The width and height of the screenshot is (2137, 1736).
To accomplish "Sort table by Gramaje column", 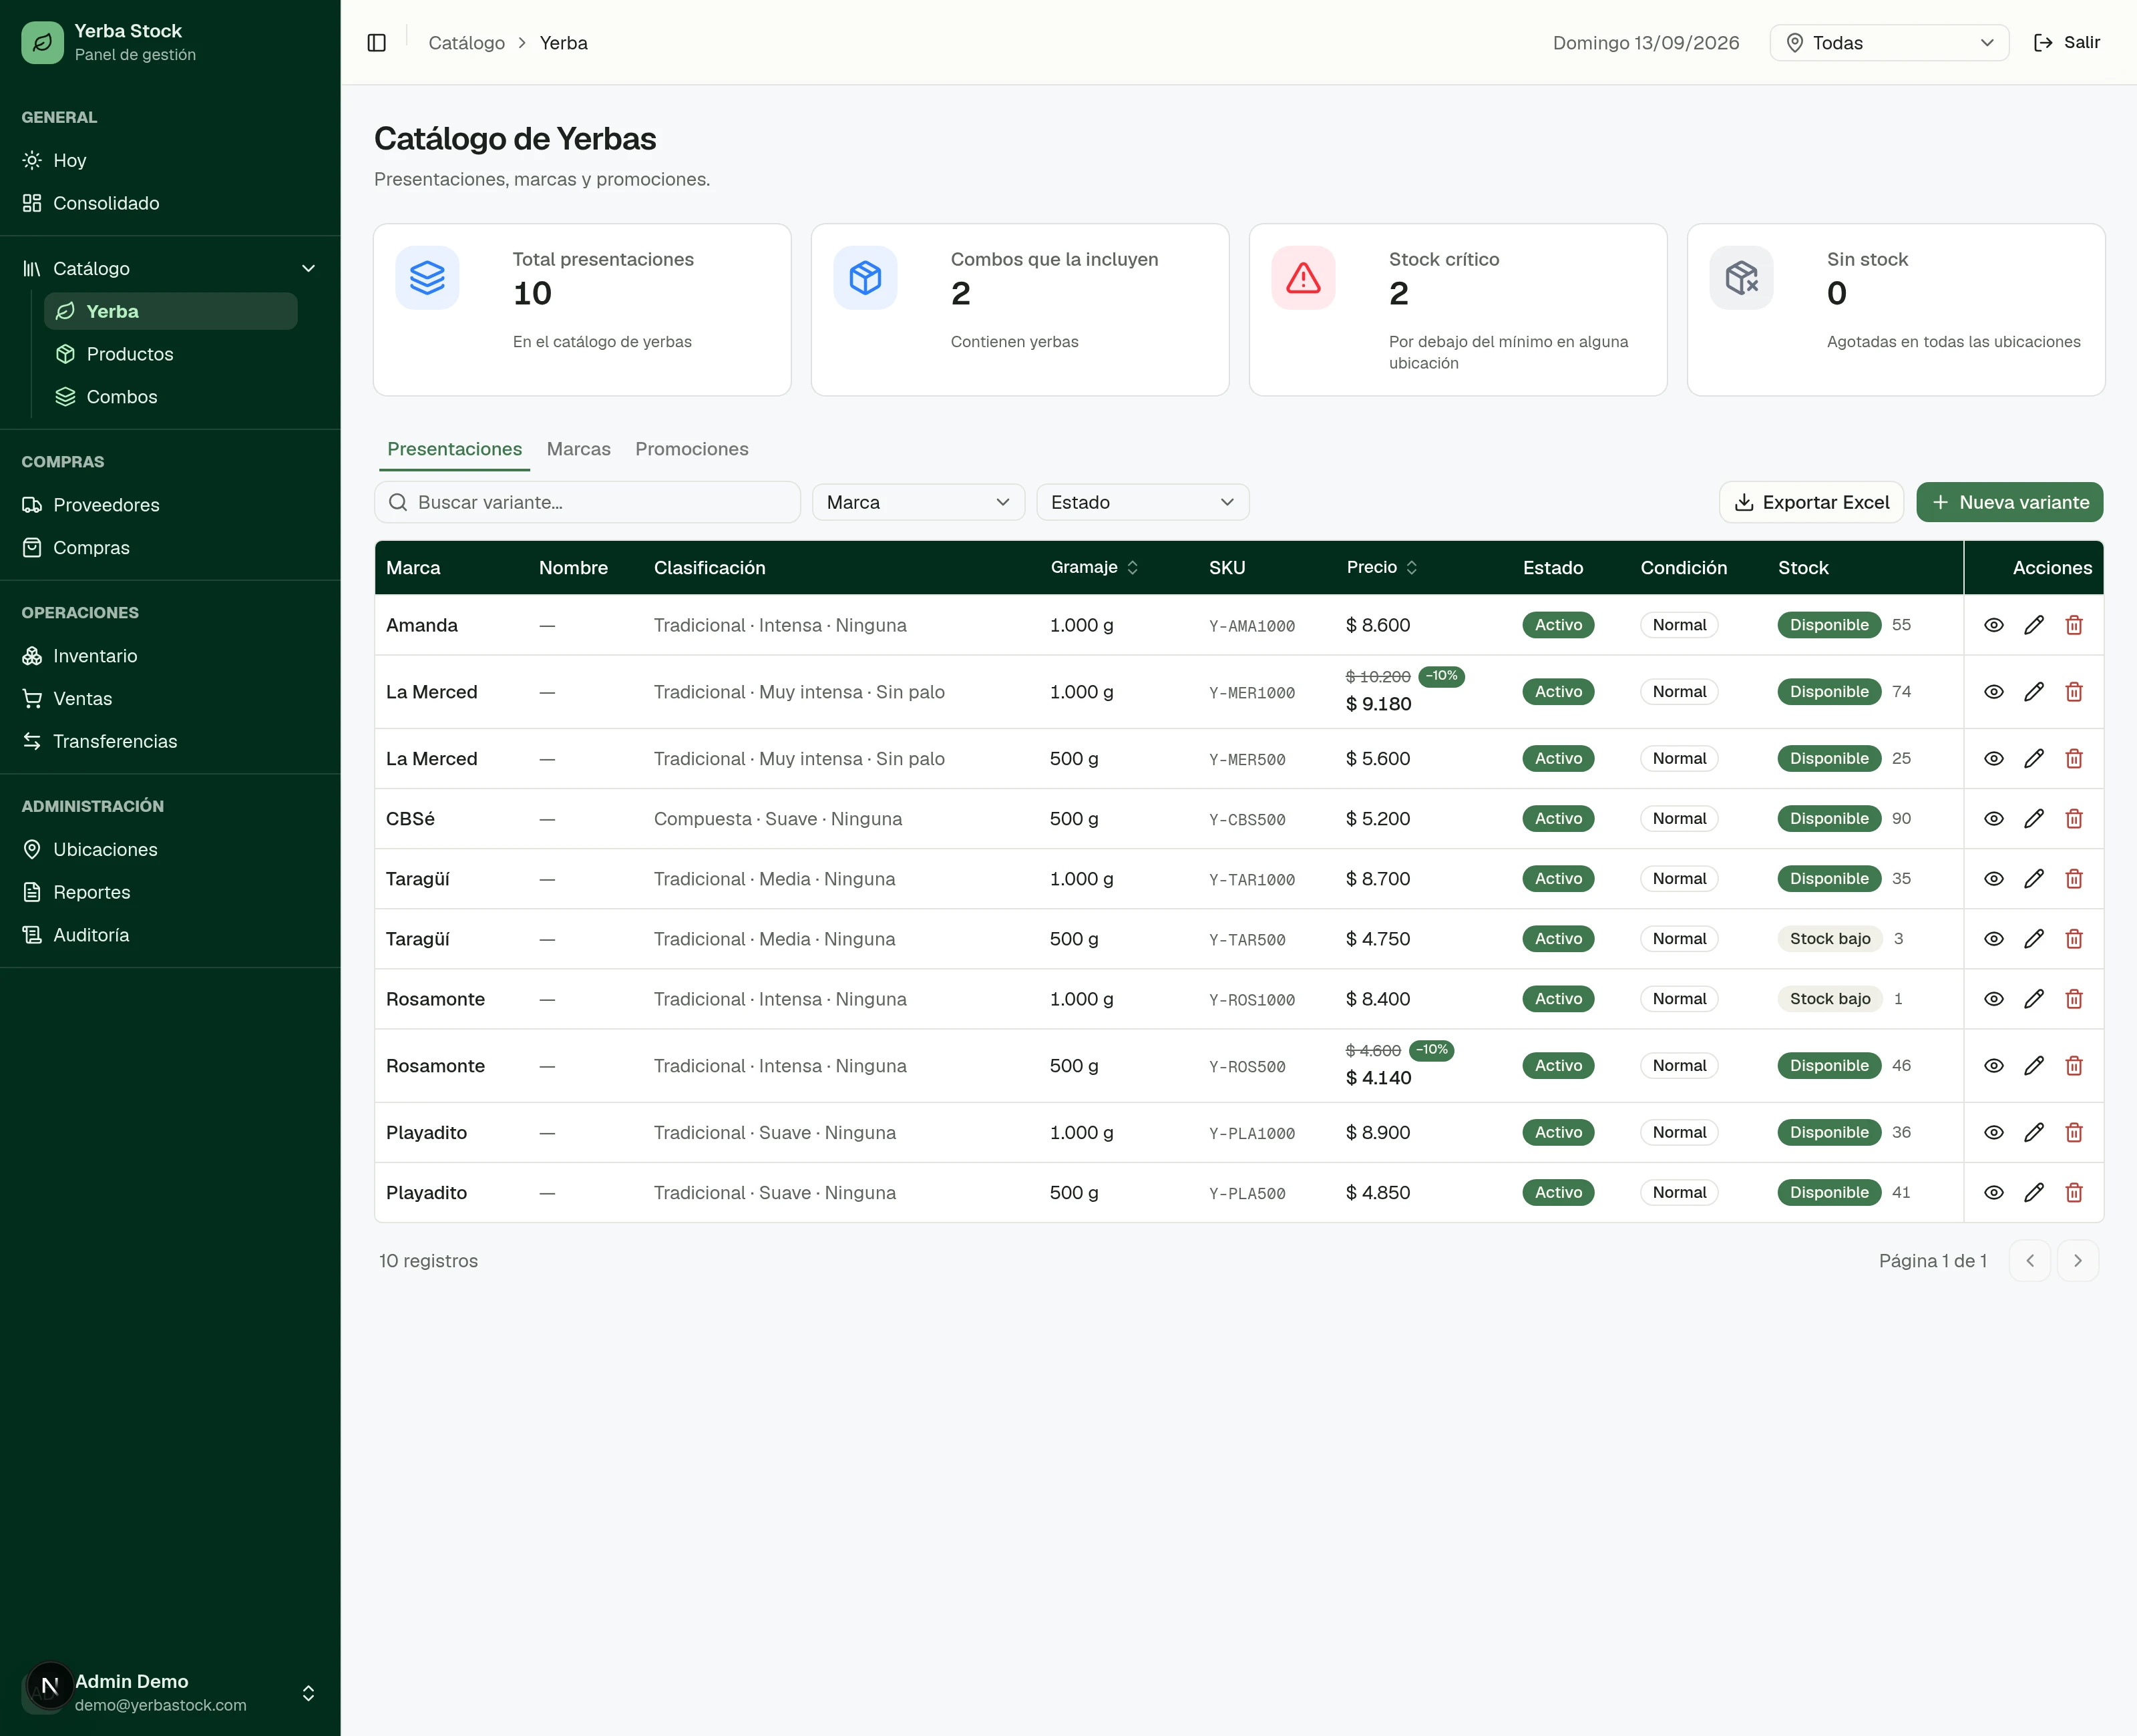I will (1094, 568).
